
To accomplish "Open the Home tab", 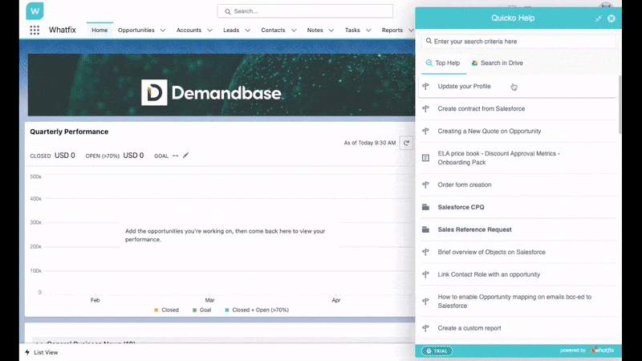I will tap(100, 30).
